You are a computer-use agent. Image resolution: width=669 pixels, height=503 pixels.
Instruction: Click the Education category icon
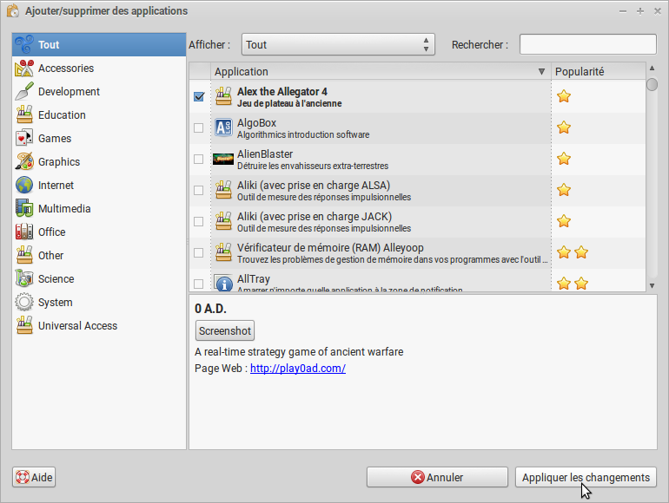coord(24,115)
